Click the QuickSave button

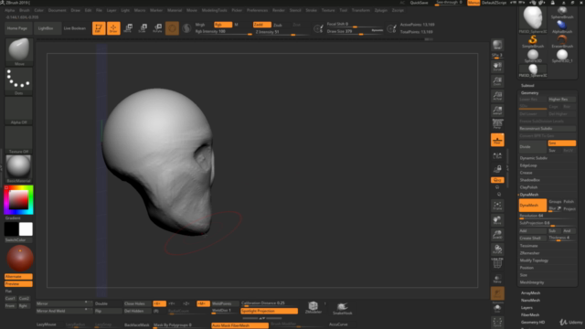coord(419,3)
